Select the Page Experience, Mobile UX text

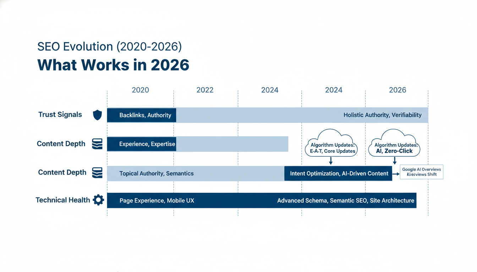157,201
